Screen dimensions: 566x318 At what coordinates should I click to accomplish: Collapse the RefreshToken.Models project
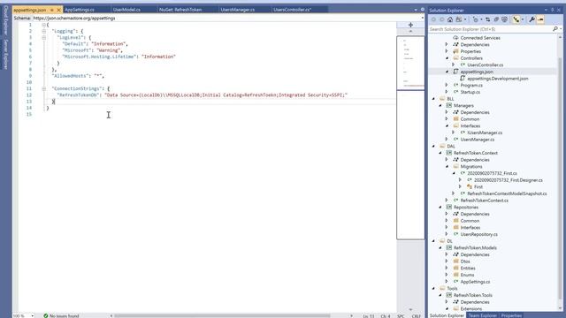coord(440,248)
